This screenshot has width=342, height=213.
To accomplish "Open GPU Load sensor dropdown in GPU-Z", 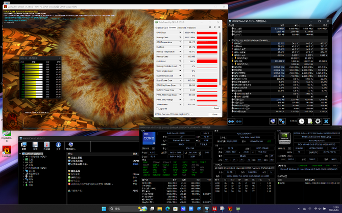I will [x=180, y=61].
